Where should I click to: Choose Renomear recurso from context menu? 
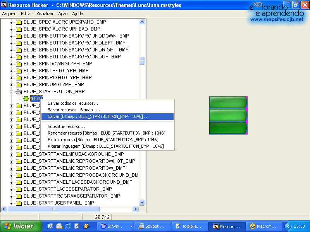pyautogui.click(x=108, y=133)
